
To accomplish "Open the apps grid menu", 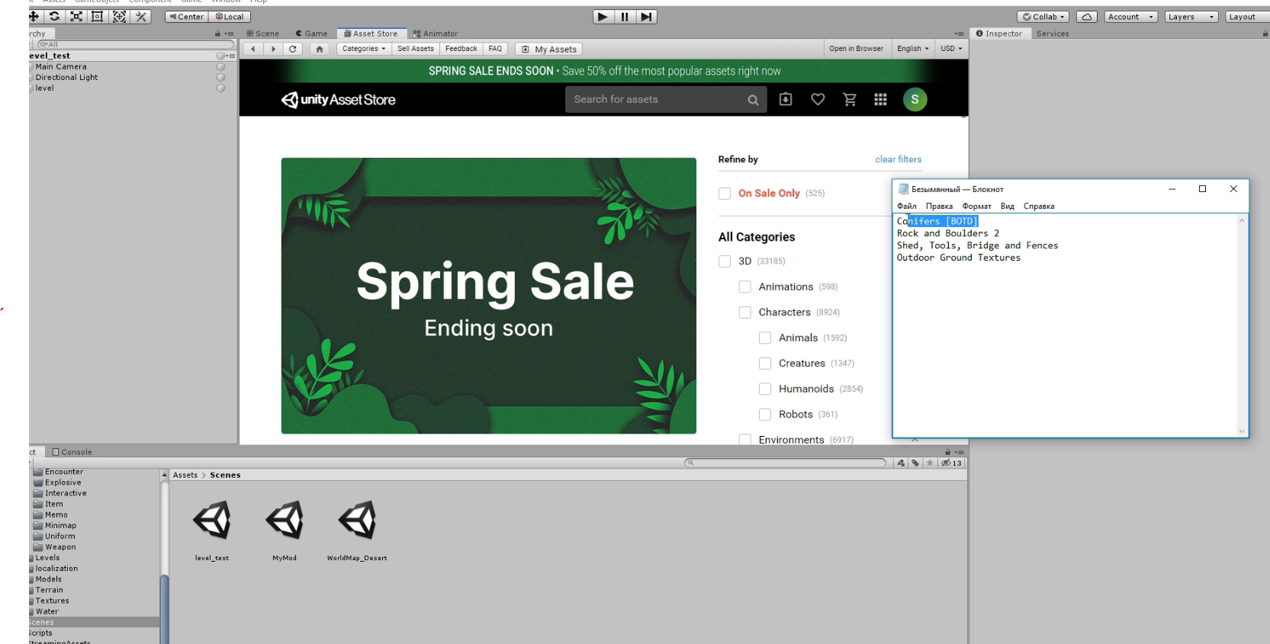I will [x=881, y=99].
